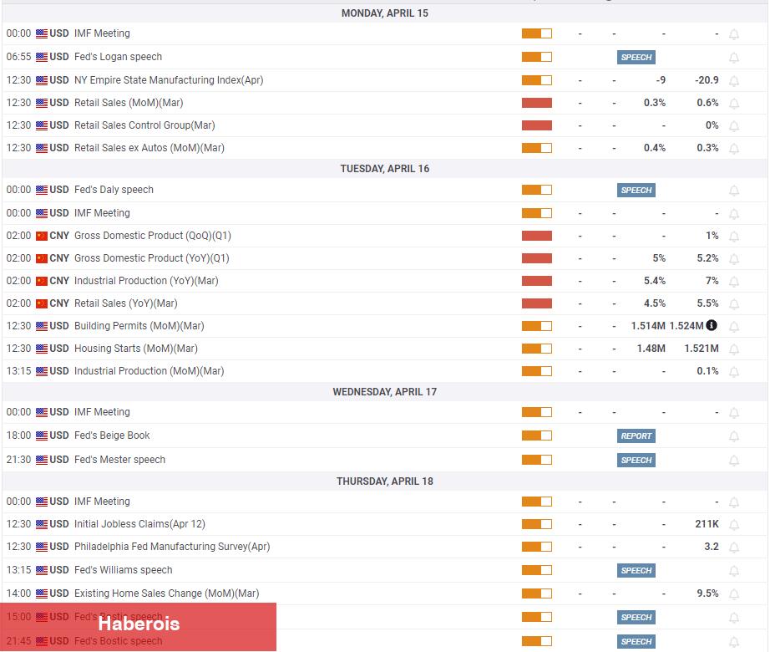Image resolution: width=770 pixels, height=652 pixels.
Task: Open Philadelphia Fed Manufacturing Survey(Apr) event
Action: (x=172, y=547)
